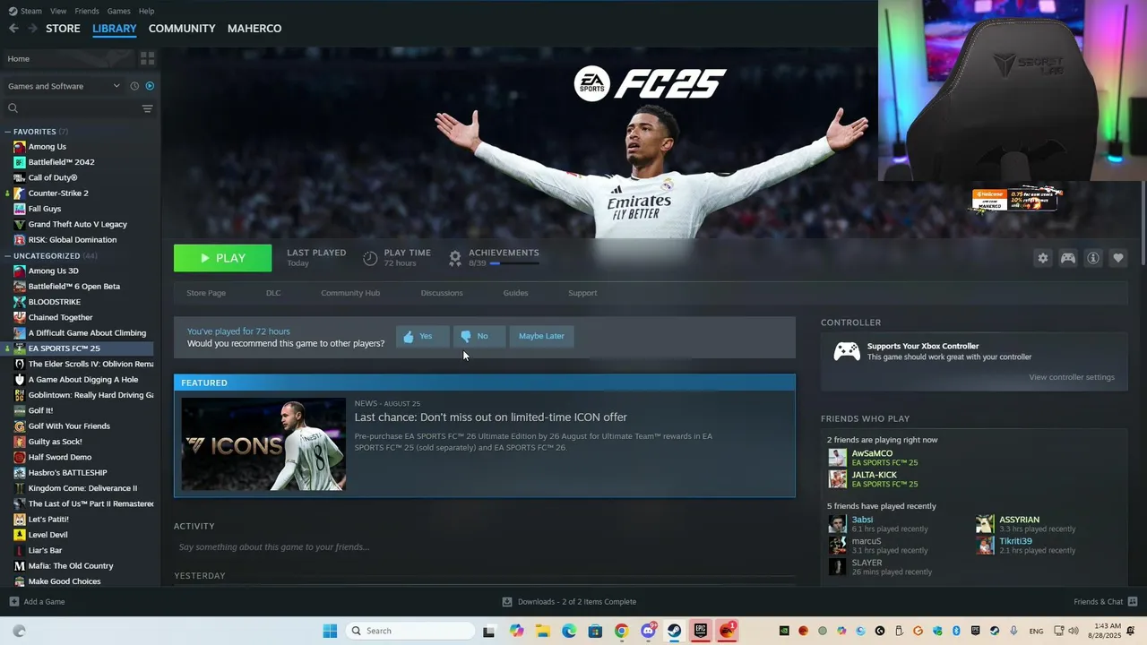Open controller layout icon
This screenshot has height=645, width=1147.
click(x=1068, y=258)
